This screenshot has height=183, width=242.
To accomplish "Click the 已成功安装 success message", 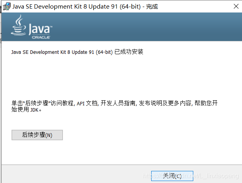I will (x=129, y=52).
